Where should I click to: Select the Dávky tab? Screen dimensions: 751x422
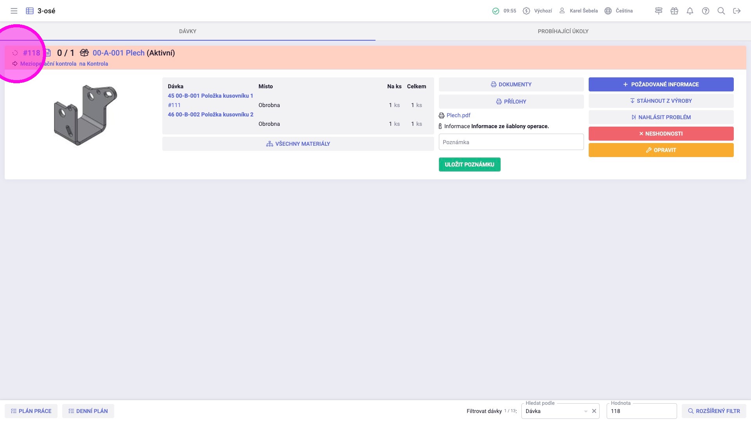pos(188,31)
